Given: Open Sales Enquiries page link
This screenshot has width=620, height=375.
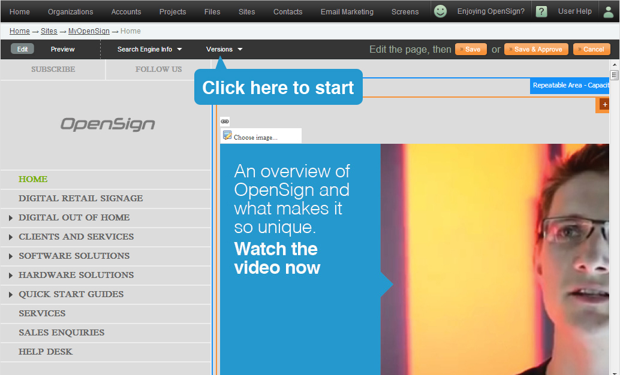Looking at the screenshot, I should 61,332.
